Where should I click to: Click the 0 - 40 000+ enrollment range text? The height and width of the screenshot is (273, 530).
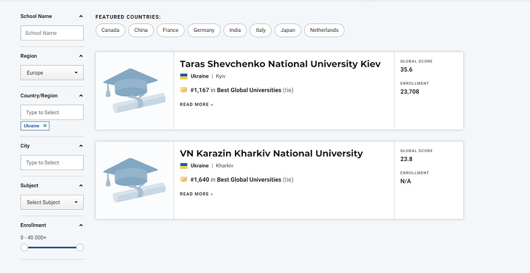pyautogui.click(x=34, y=238)
